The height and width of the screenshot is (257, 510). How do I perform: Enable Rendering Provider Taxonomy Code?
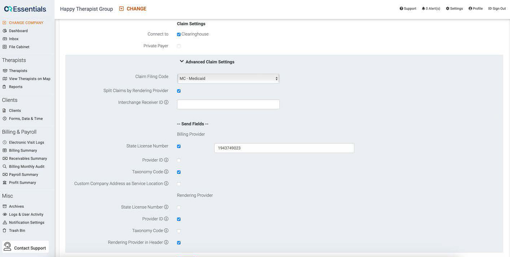click(179, 231)
